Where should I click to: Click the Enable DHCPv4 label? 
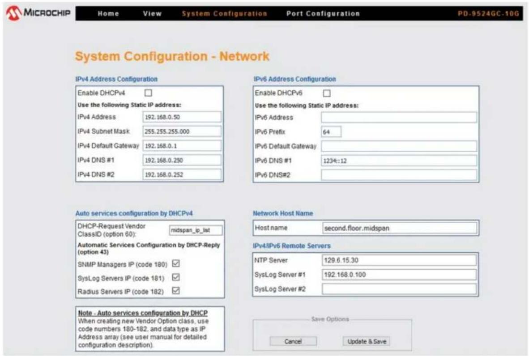101,93
